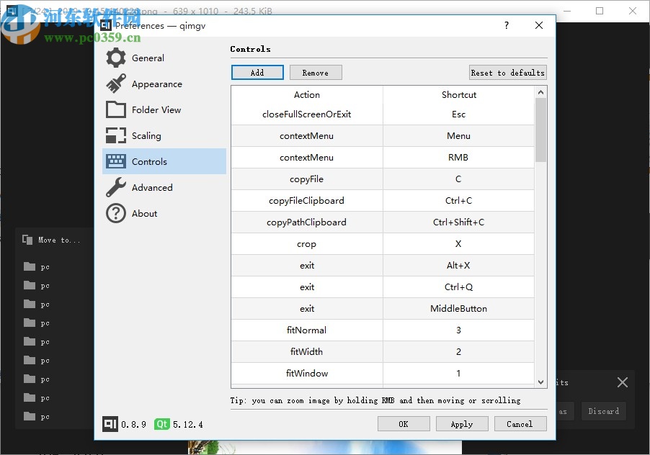
Task: Close the panel with the X beside Discard
Action: 622,382
